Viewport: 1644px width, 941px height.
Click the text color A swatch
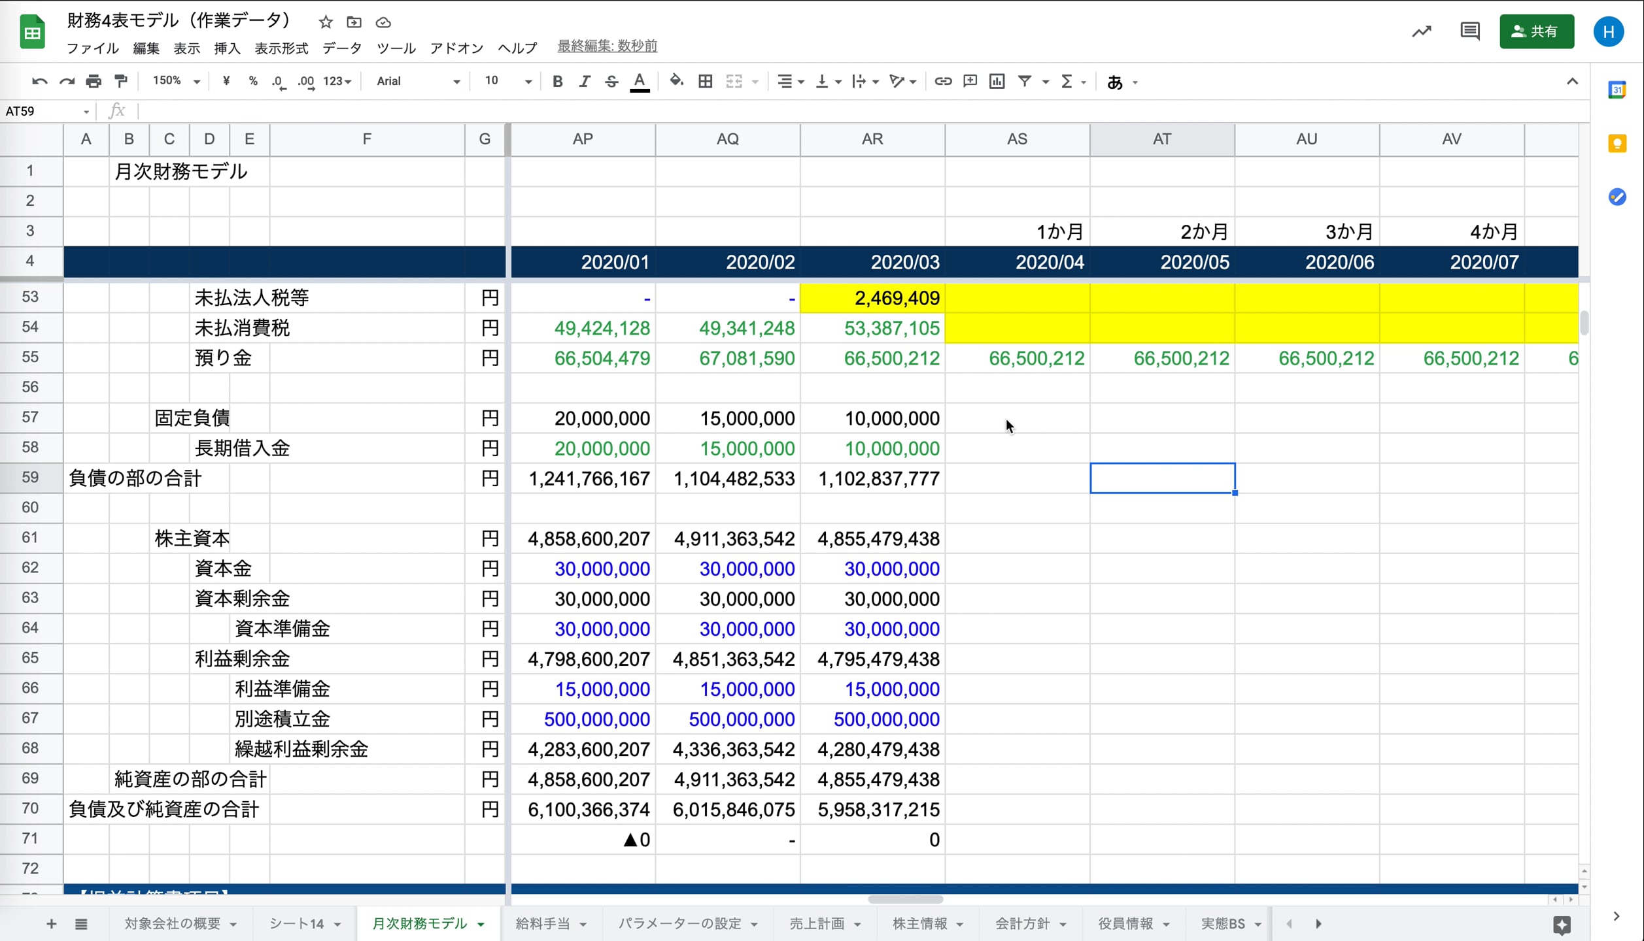tap(640, 81)
